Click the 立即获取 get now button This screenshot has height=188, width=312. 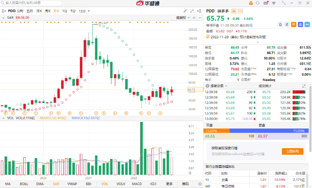[x=292, y=151]
